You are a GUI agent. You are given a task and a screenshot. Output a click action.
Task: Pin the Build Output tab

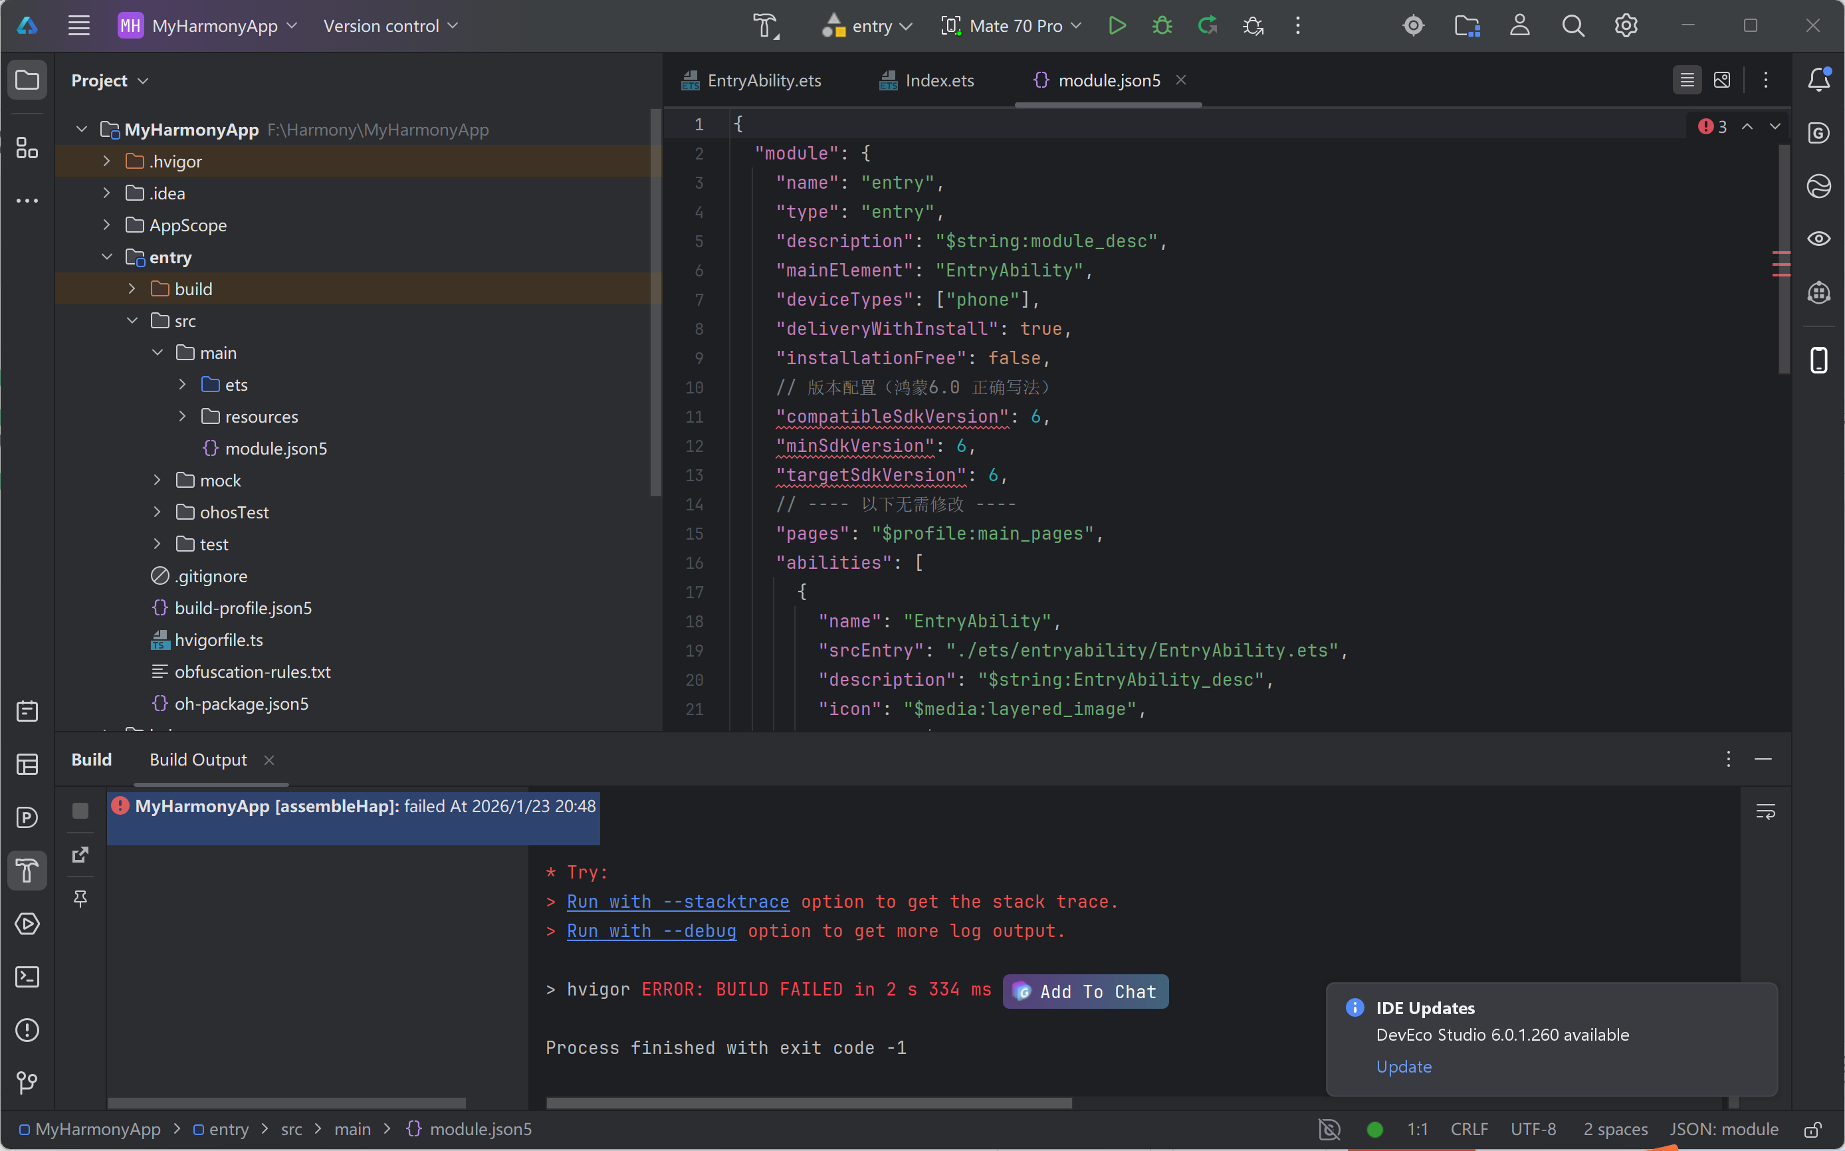pos(80,899)
